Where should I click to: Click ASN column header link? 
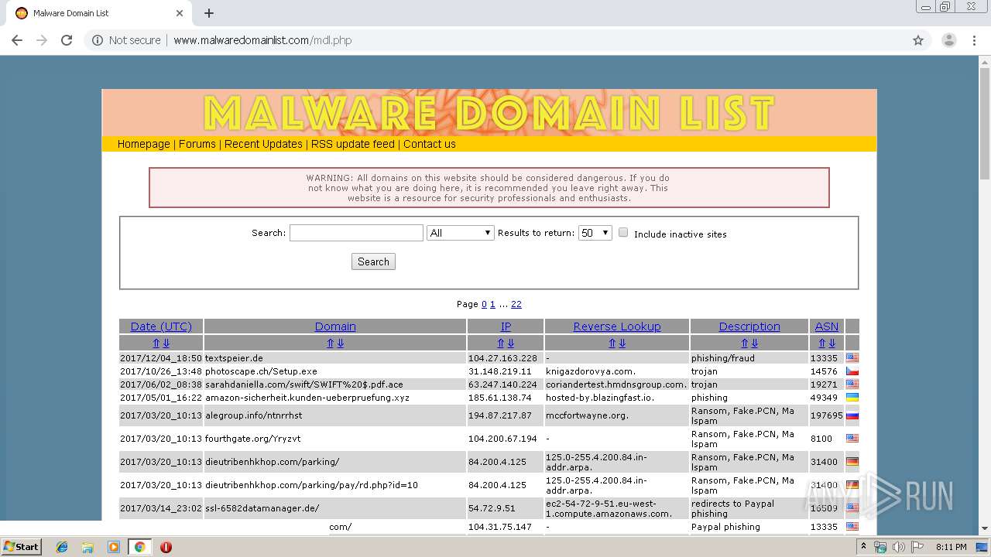point(827,326)
